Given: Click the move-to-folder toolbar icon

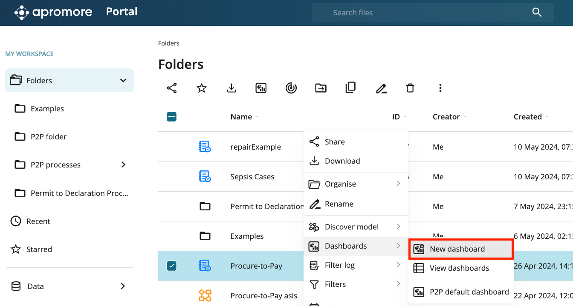Looking at the screenshot, I should click(321, 88).
